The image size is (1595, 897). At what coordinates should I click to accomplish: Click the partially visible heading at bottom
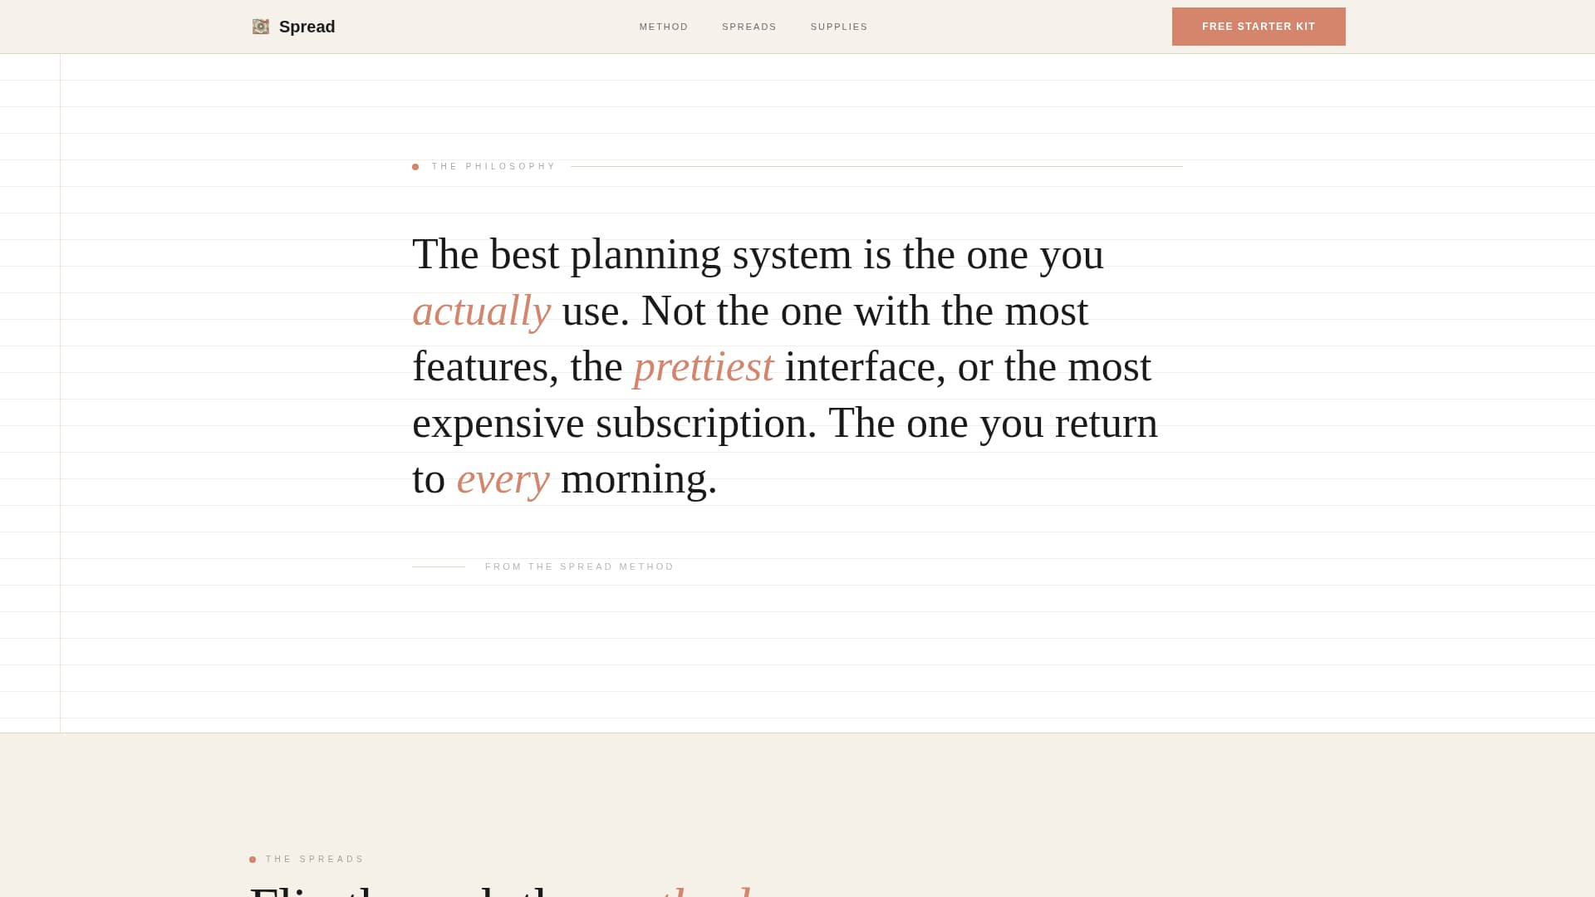click(x=498, y=889)
